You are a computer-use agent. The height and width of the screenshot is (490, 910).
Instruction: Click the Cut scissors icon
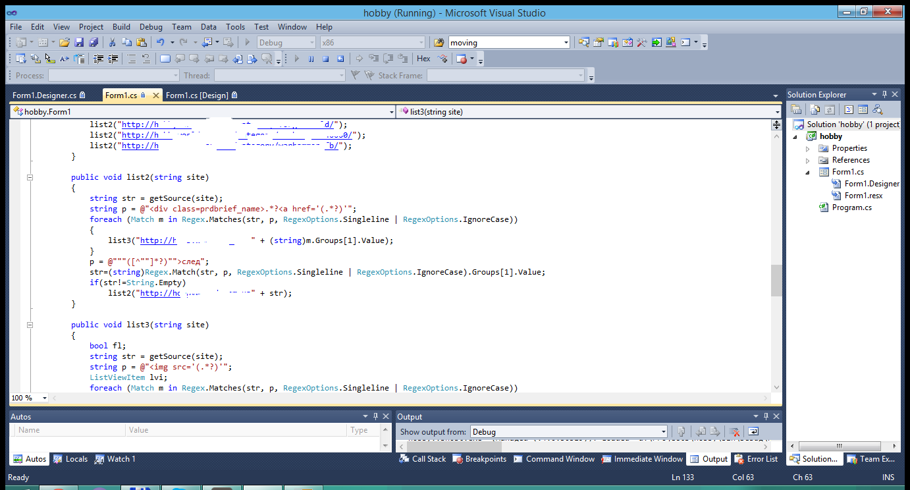112,43
